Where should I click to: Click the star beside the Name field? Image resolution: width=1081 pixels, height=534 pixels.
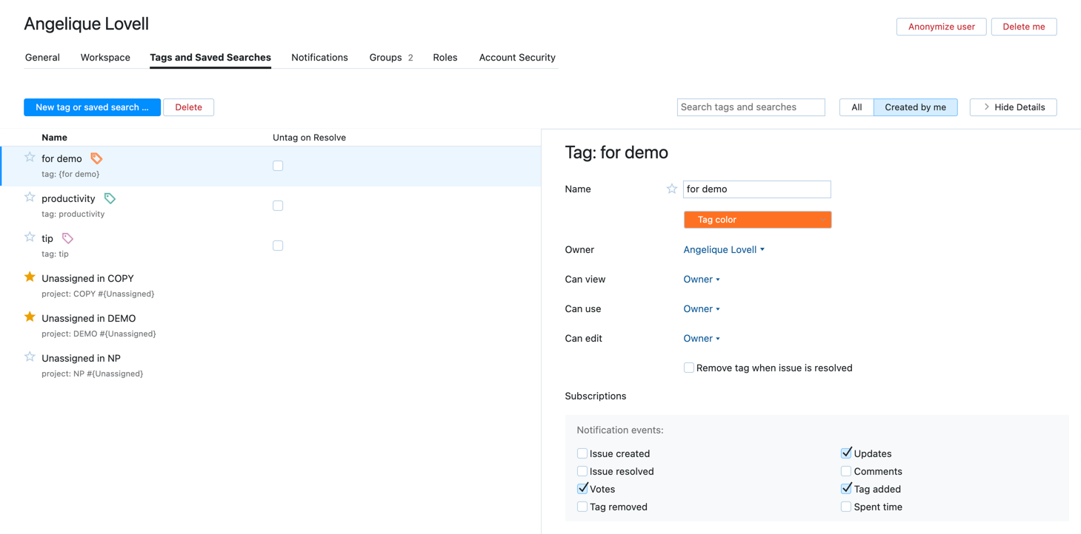tap(671, 189)
